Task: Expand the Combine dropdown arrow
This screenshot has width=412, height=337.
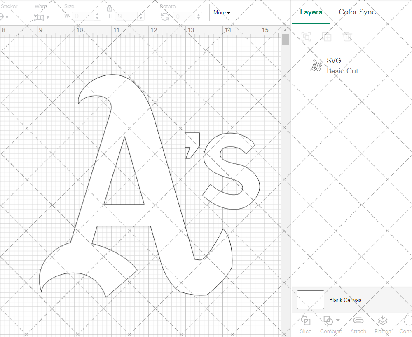Action: [x=338, y=320]
